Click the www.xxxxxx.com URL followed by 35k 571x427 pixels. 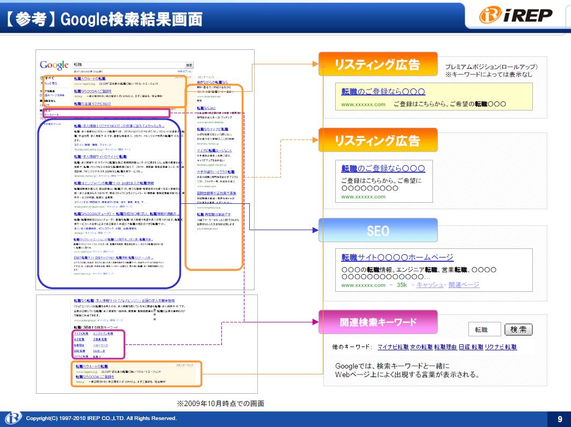[x=363, y=285]
